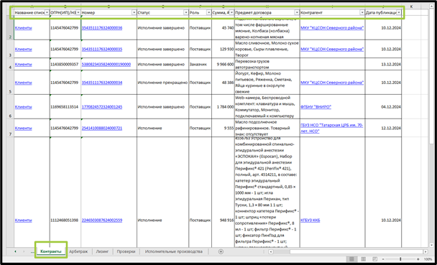Image resolution: width=437 pixels, height=265 pixels.
Task: Select the date cell 04.12.2024
Action: click(x=383, y=107)
